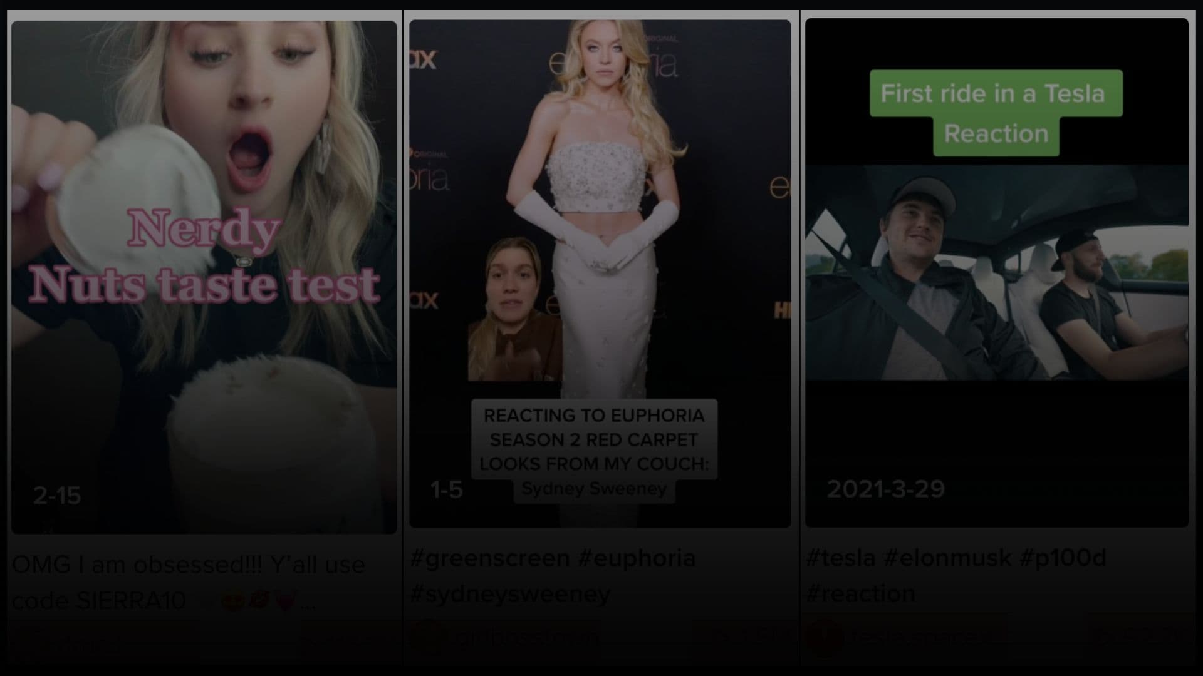Open the #elonmusk hashtag
This screenshot has height=676, width=1203.
(947, 558)
